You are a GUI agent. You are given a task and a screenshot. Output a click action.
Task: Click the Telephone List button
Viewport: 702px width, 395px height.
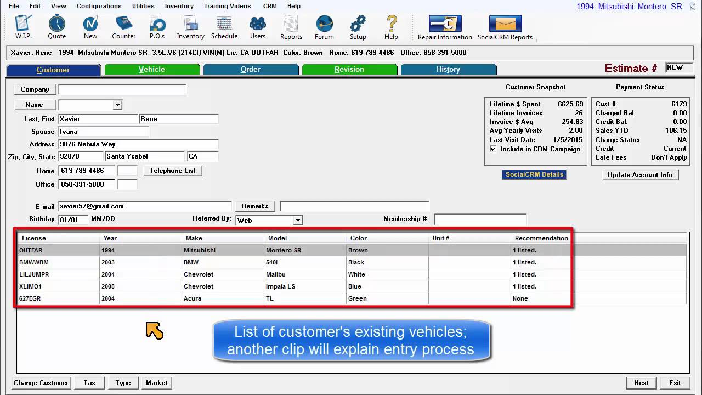[172, 171]
